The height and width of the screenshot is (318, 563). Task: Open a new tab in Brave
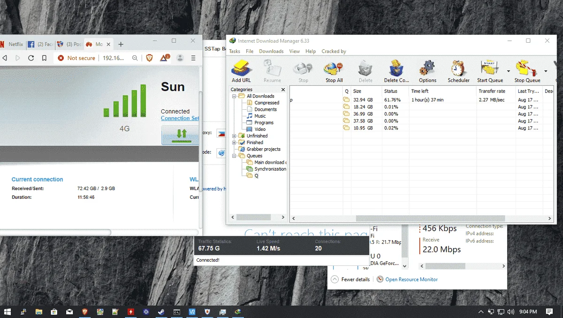pyautogui.click(x=121, y=44)
